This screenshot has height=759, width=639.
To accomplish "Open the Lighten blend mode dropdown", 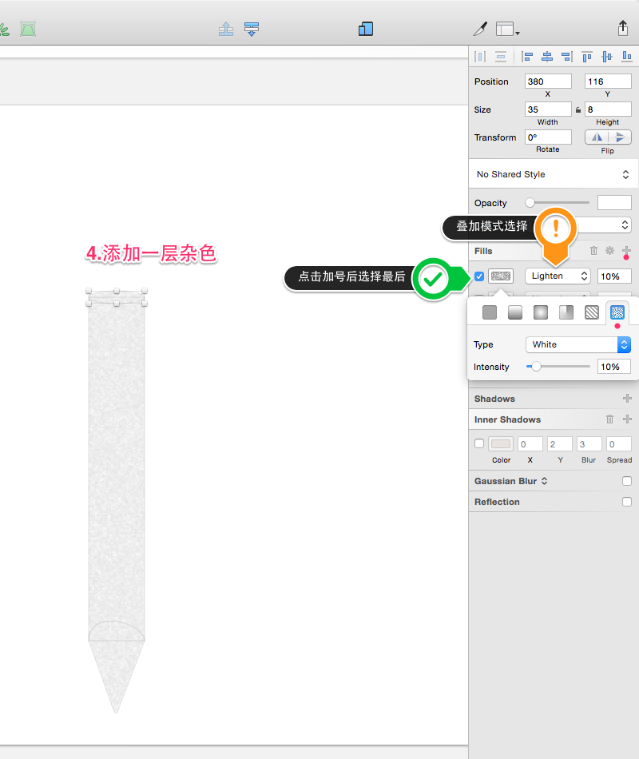I will [558, 276].
